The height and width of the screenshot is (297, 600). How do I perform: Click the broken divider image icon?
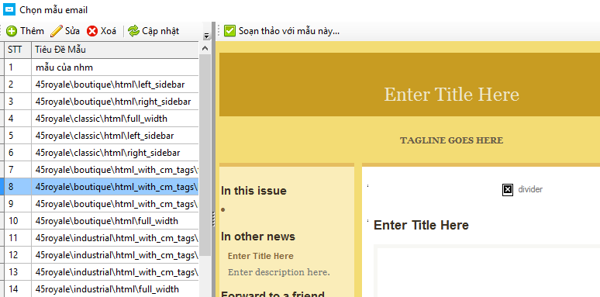508,189
